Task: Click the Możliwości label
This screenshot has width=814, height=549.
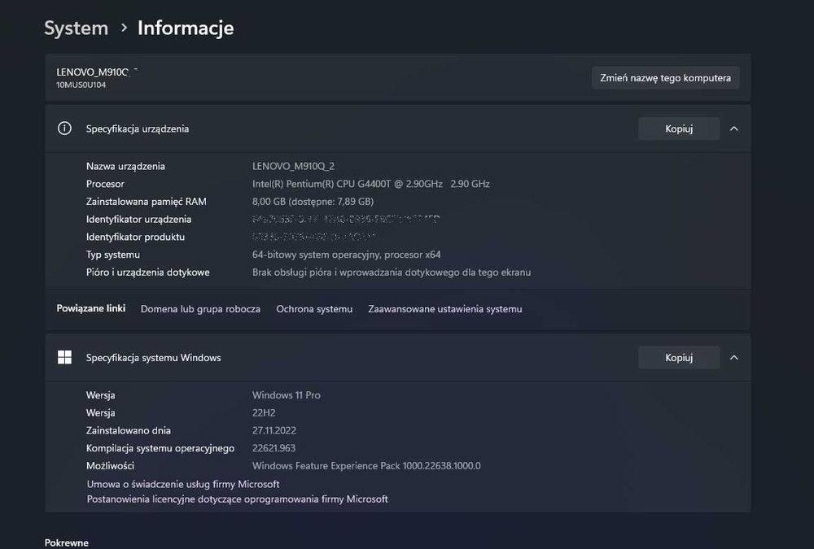Action: tap(110, 466)
